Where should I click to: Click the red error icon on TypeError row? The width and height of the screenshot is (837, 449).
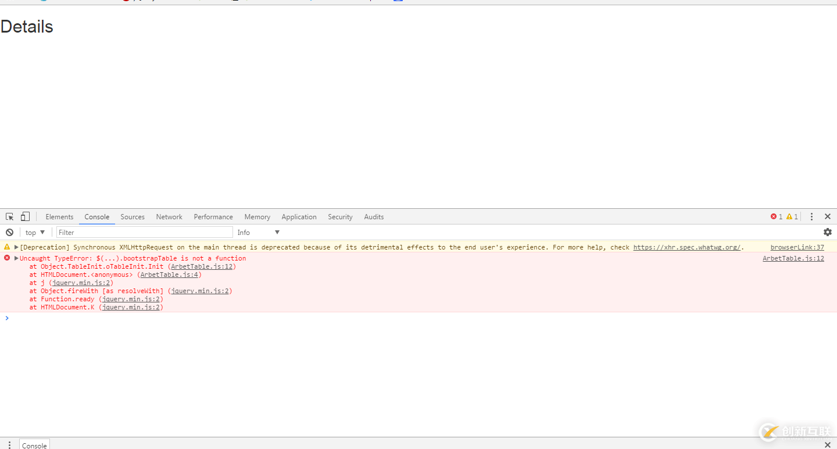point(7,258)
